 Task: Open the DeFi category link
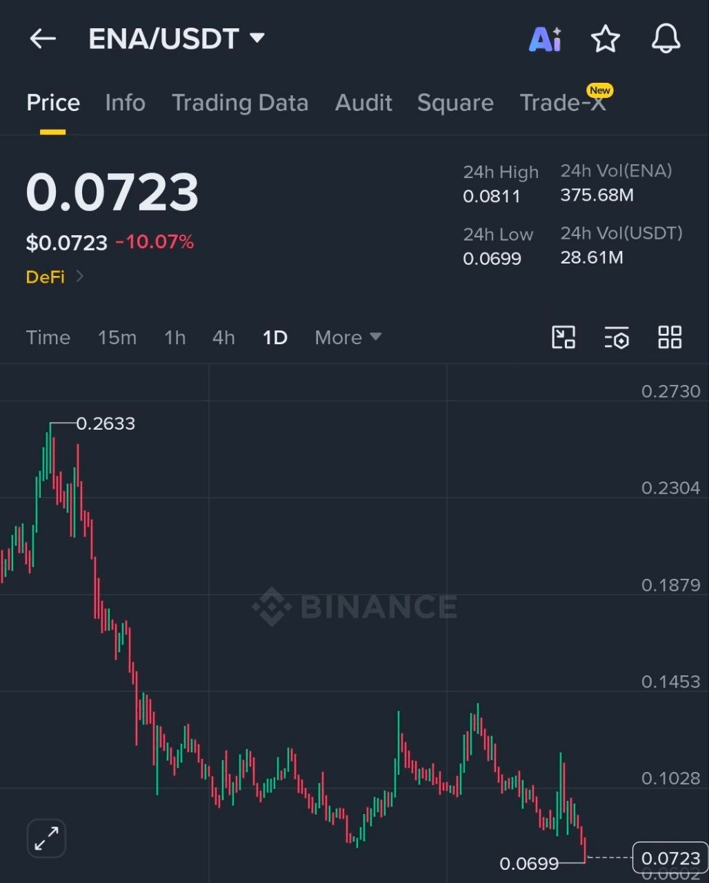point(54,277)
